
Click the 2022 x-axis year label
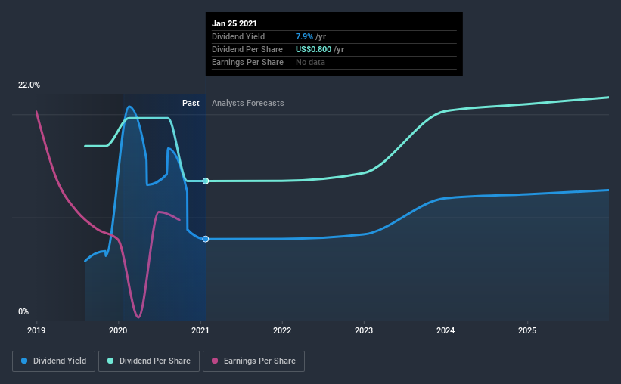click(x=282, y=330)
